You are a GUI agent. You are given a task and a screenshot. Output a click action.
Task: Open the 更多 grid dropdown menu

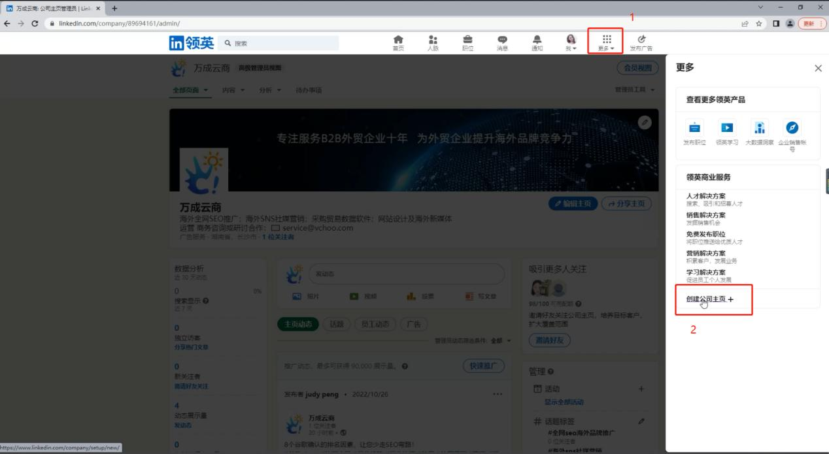(x=606, y=42)
